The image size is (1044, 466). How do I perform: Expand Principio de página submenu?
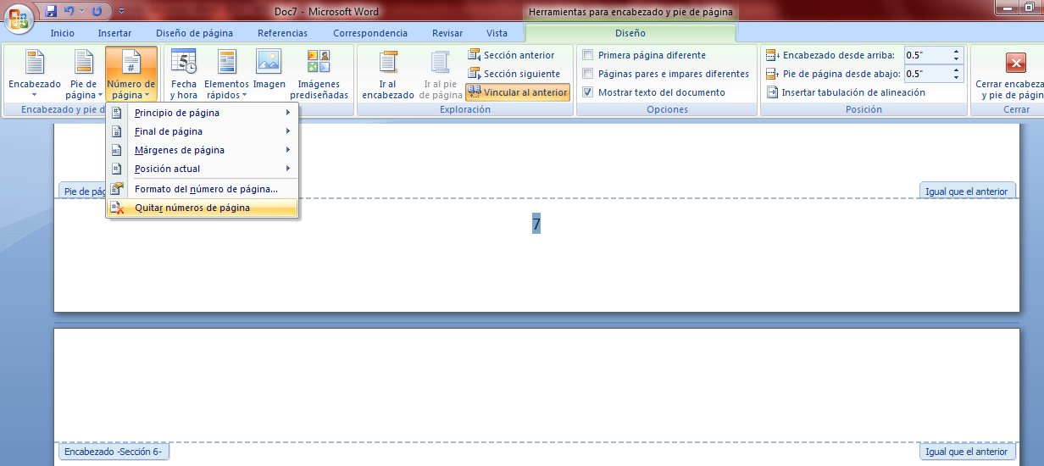click(x=202, y=113)
